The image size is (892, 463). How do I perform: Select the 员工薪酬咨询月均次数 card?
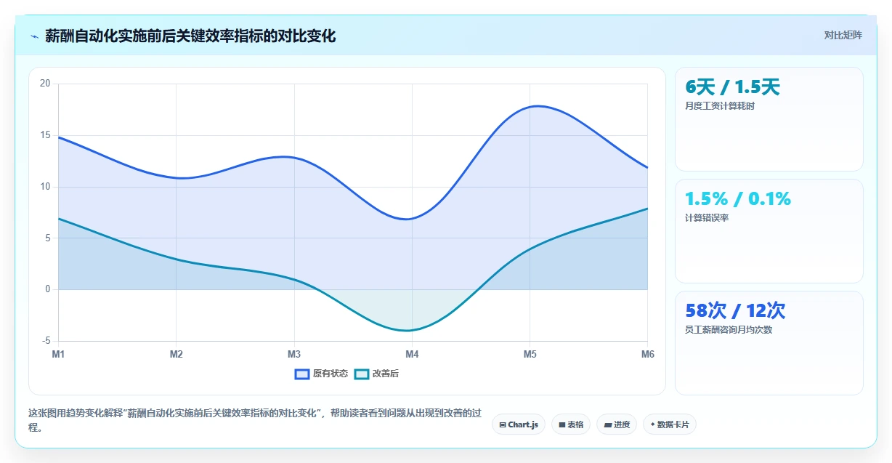[x=769, y=343]
